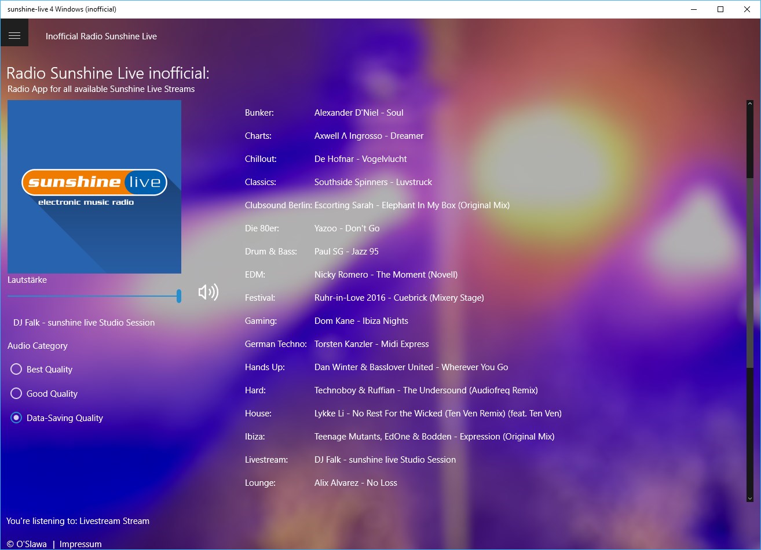Play the Hands Up stream
The image size is (761, 550).
point(265,367)
